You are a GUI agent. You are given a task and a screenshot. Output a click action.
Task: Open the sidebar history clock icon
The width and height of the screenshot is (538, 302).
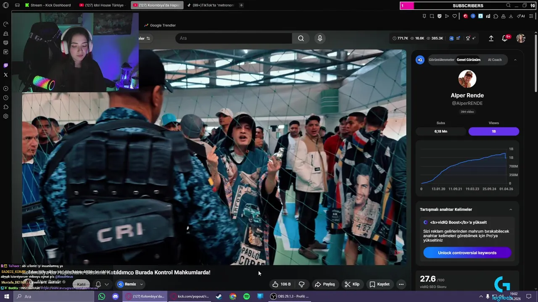tap(6, 98)
